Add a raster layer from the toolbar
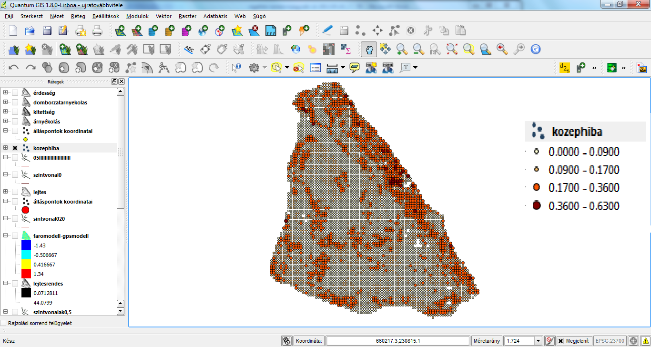Viewport: 651px width, 347px height. [136, 31]
